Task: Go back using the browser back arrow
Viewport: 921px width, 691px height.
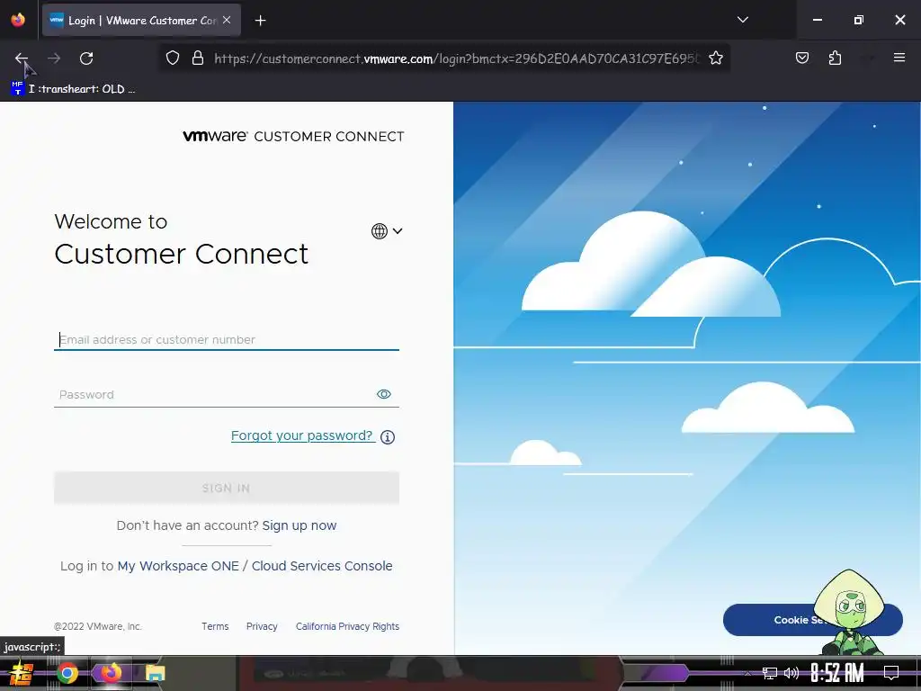Action: (22, 58)
